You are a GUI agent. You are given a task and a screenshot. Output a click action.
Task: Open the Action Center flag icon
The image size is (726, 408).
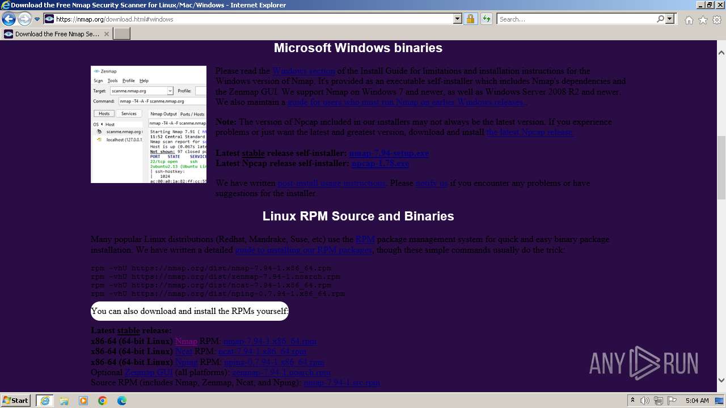[x=672, y=401]
